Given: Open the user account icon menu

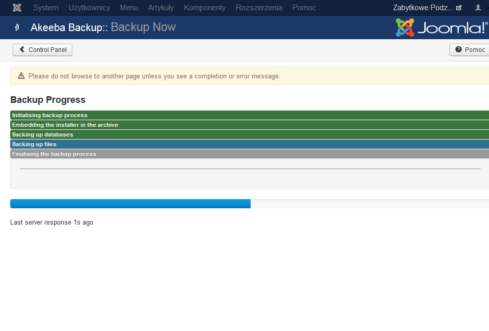Looking at the screenshot, I should (478, 8).
